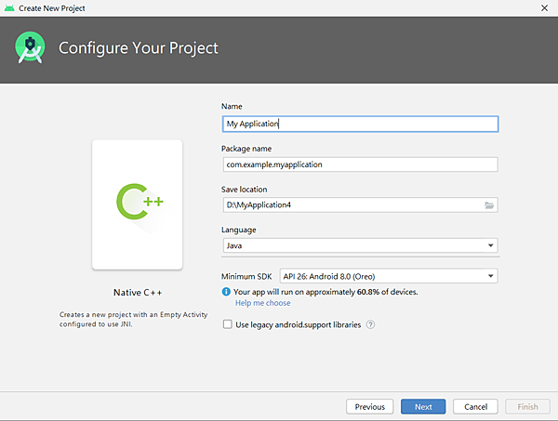Open the Help me choose link
This screenshot has height=421, width=558.
coord(262,303)
